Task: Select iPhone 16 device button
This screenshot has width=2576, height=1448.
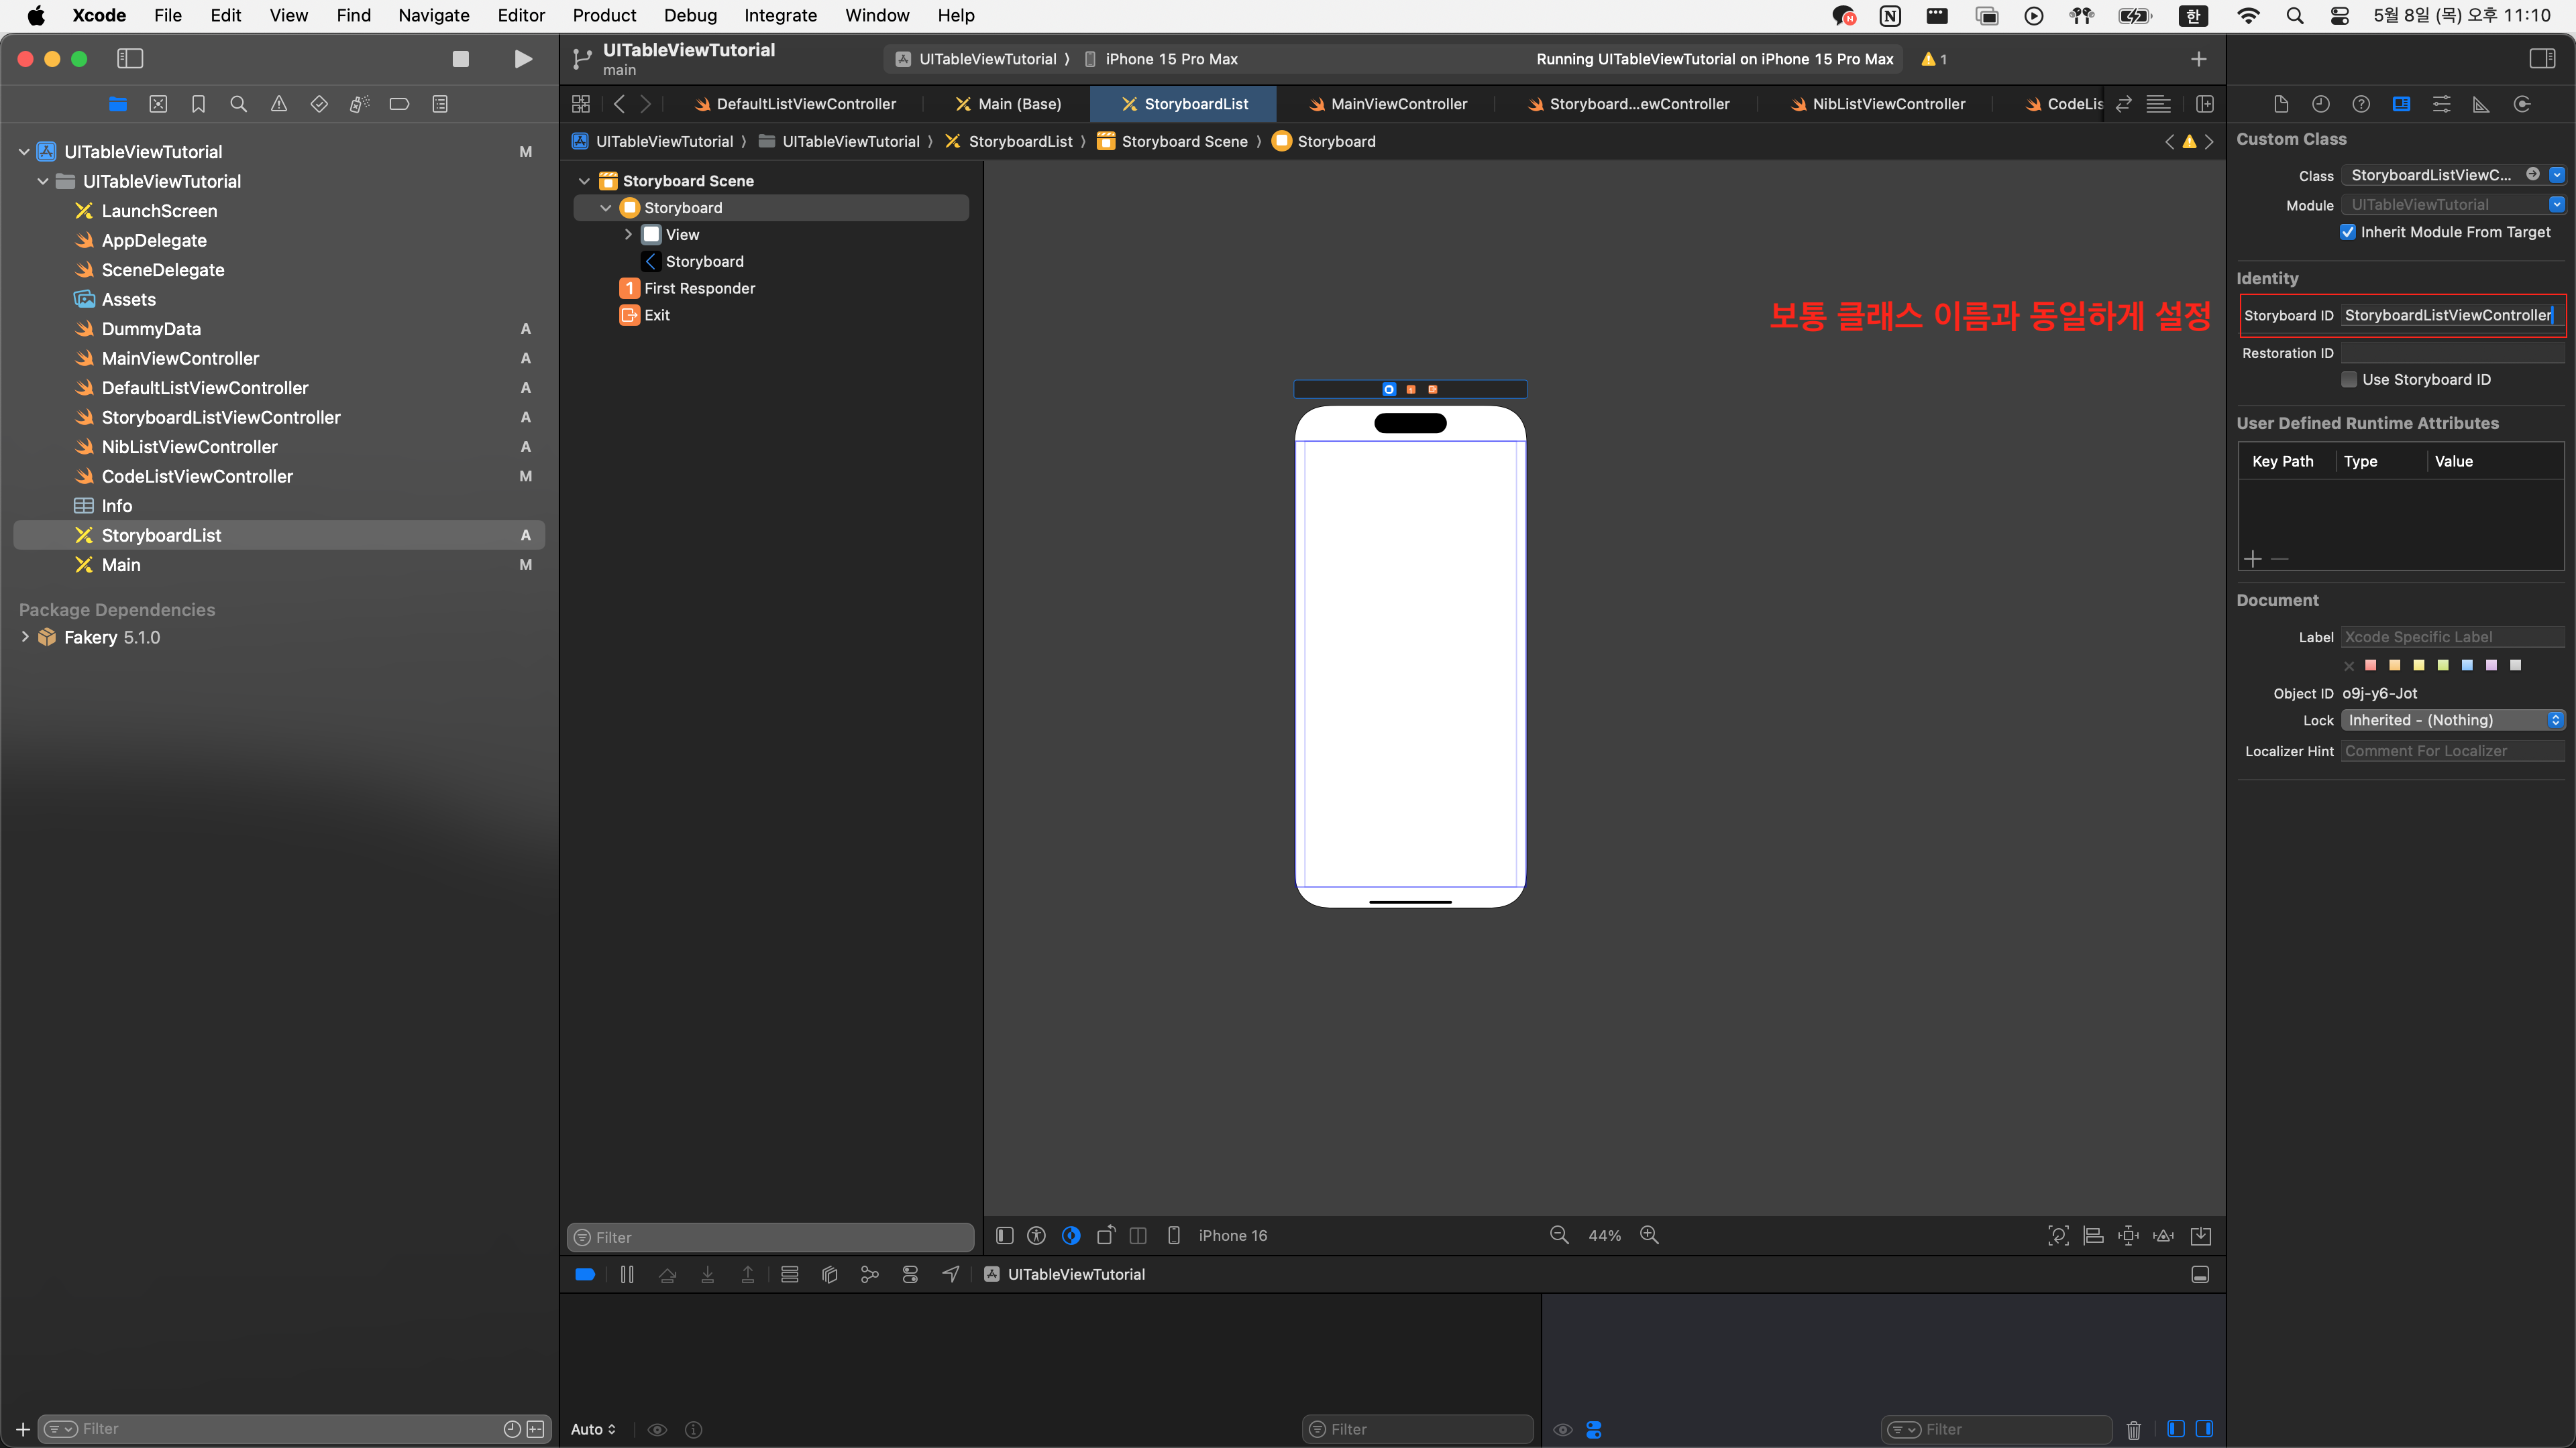Action: pos(1219,1235)
